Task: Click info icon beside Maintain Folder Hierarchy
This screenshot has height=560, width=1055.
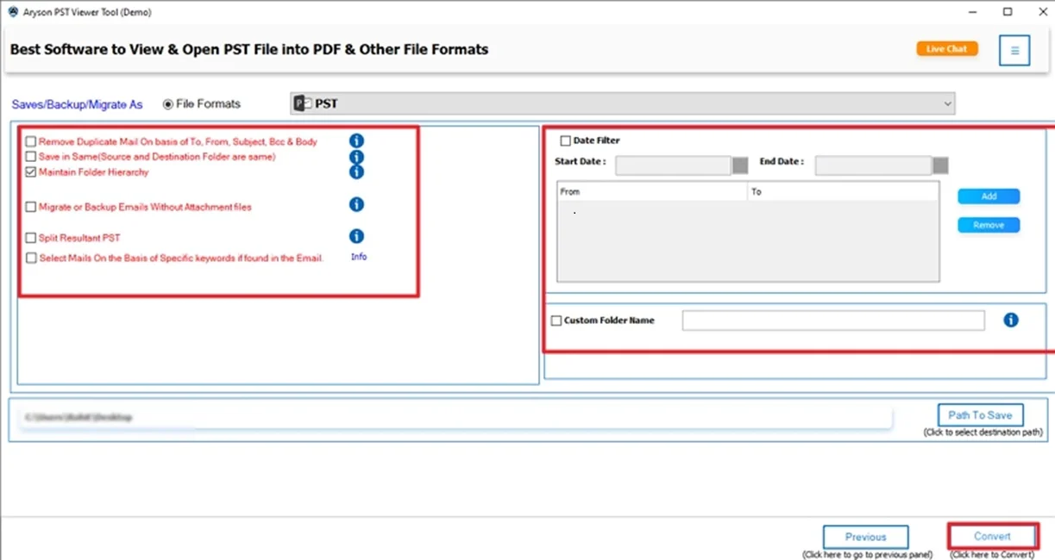Action: pos(356,171)
